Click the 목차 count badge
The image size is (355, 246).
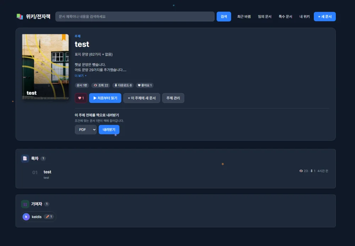[x=43, y=158]
